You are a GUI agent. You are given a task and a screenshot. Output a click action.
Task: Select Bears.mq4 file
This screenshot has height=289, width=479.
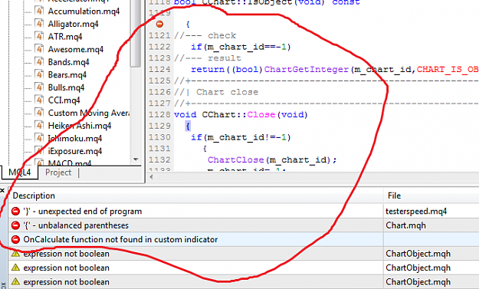[x=67, y=75]
